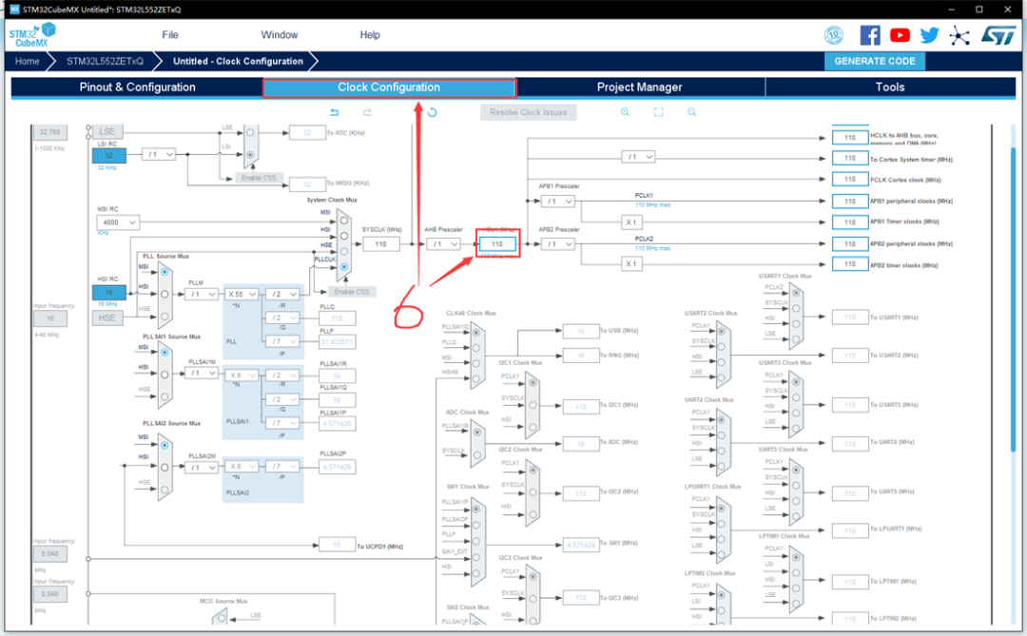Click the reset clock configuration icon
This screenshot has width=1027, height=636.
[x=433, y=112]
